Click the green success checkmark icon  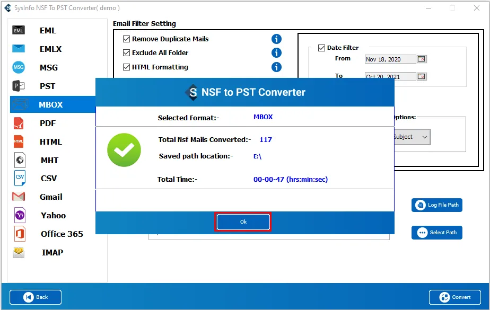pyautogui.click(x=124, y=150)
